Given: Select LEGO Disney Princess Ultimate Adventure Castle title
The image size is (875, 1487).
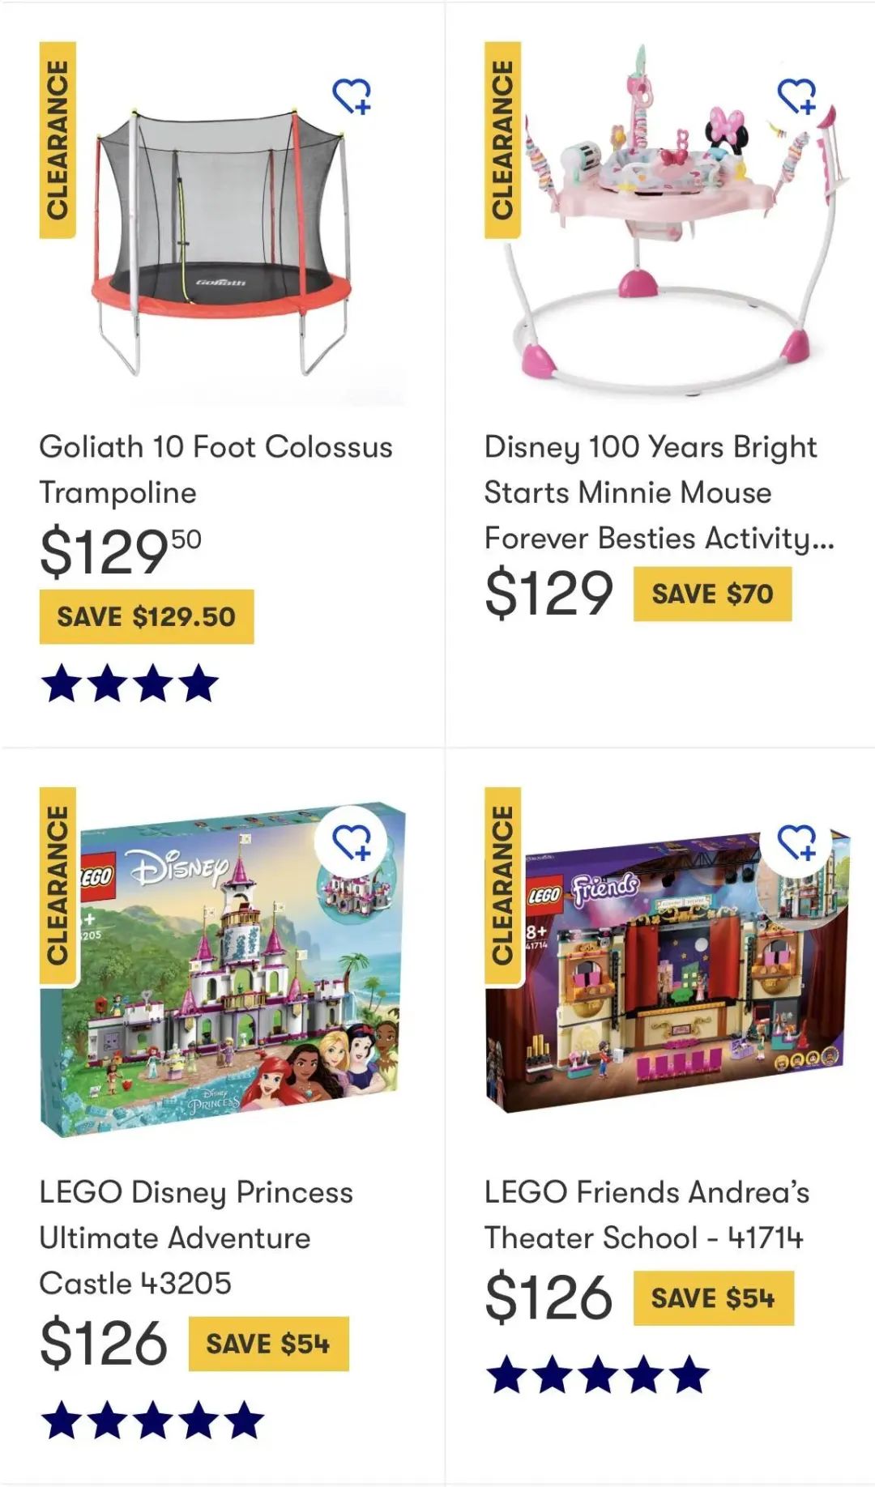Looking at the screenshot, I should click(x=196, y=1238).
